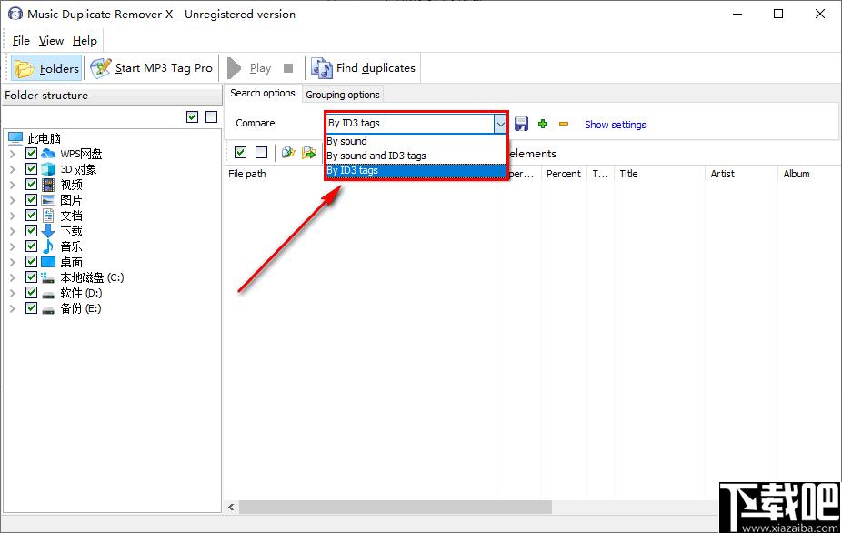The width and height of the screenshot is (842, 533).
Task: Click the yellow minus remove icon
Action: click(x=563, y=124)
